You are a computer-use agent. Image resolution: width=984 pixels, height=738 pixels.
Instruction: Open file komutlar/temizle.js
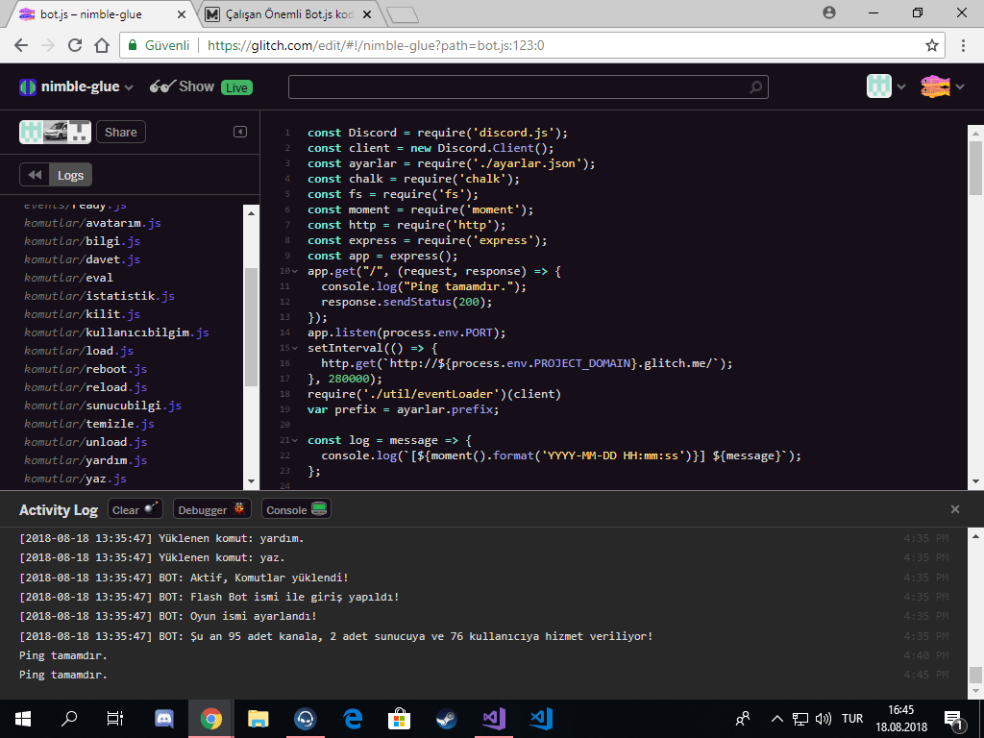89,423
